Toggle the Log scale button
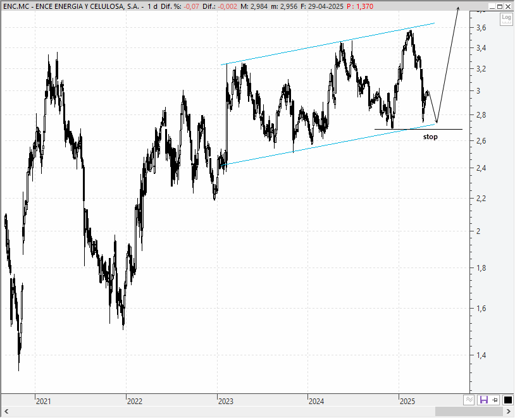Screen dimensions: 515x418 point(506,19)
